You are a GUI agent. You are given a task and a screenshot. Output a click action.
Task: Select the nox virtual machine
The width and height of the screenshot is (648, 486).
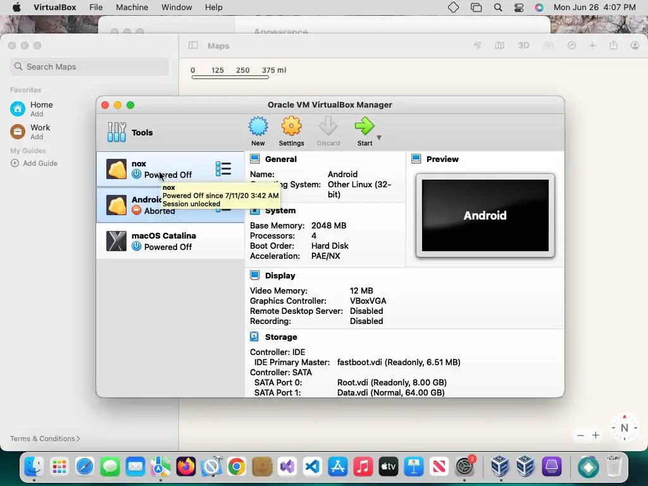point(170,169)
